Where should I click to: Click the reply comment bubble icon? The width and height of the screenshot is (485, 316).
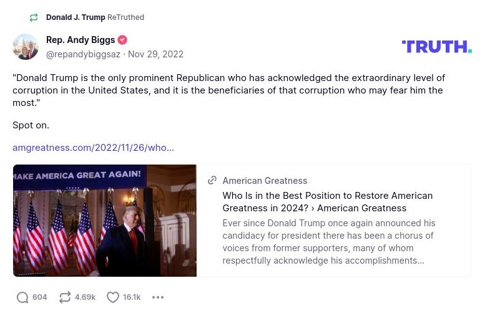[22, 297]
